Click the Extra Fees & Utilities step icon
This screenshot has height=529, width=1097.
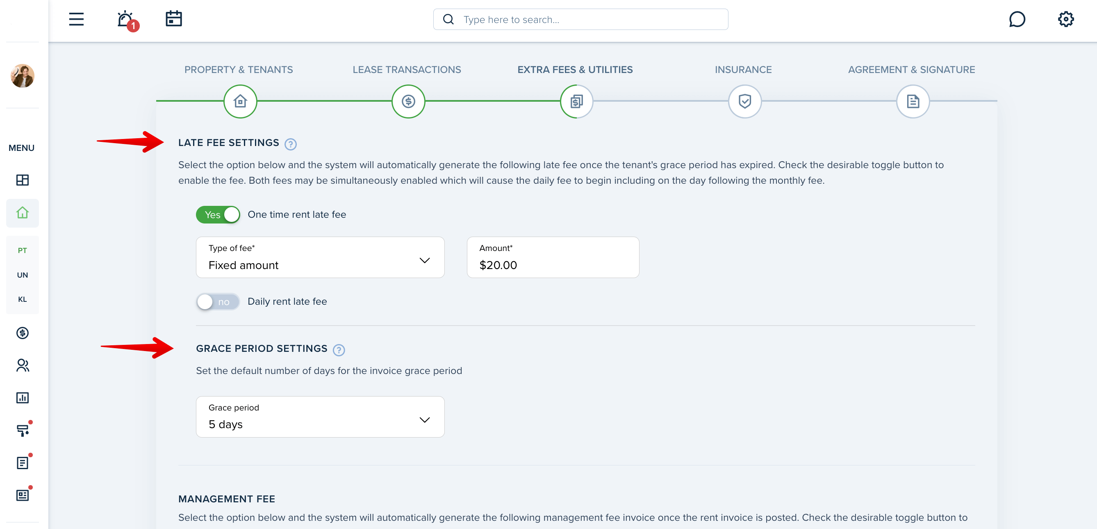tap(577, 101)
